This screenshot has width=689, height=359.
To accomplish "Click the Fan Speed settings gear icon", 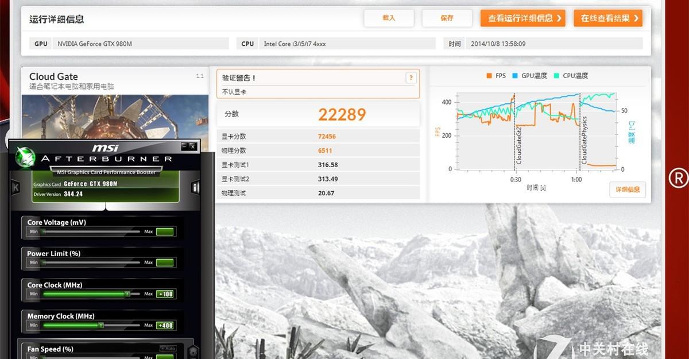I will [193, 351].
